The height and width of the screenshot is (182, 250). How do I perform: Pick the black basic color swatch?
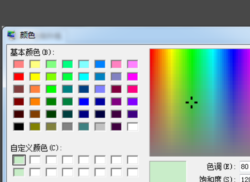tap(19, 126)
